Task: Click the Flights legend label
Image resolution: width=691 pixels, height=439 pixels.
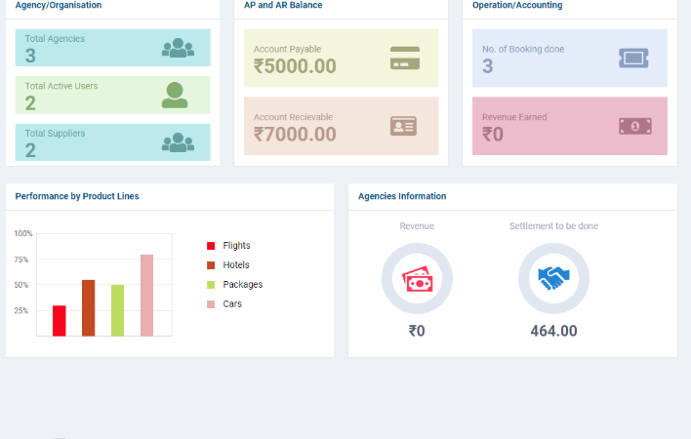Action: [236, 246]
